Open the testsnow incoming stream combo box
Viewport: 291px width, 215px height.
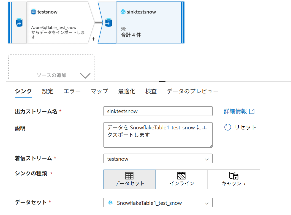(158, 159)
